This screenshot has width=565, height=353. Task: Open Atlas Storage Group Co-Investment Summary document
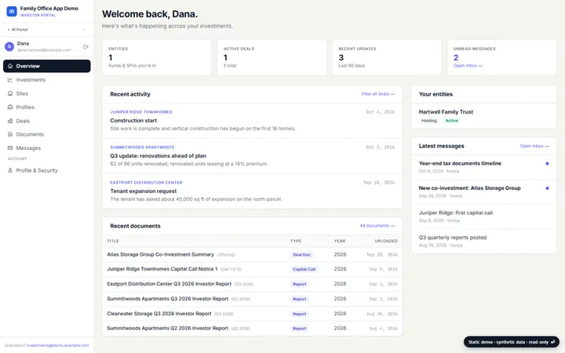[160, 255]
